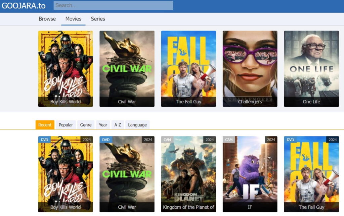Click featured Boy Kills World caption
344x216 pixels.
[66, 102]
